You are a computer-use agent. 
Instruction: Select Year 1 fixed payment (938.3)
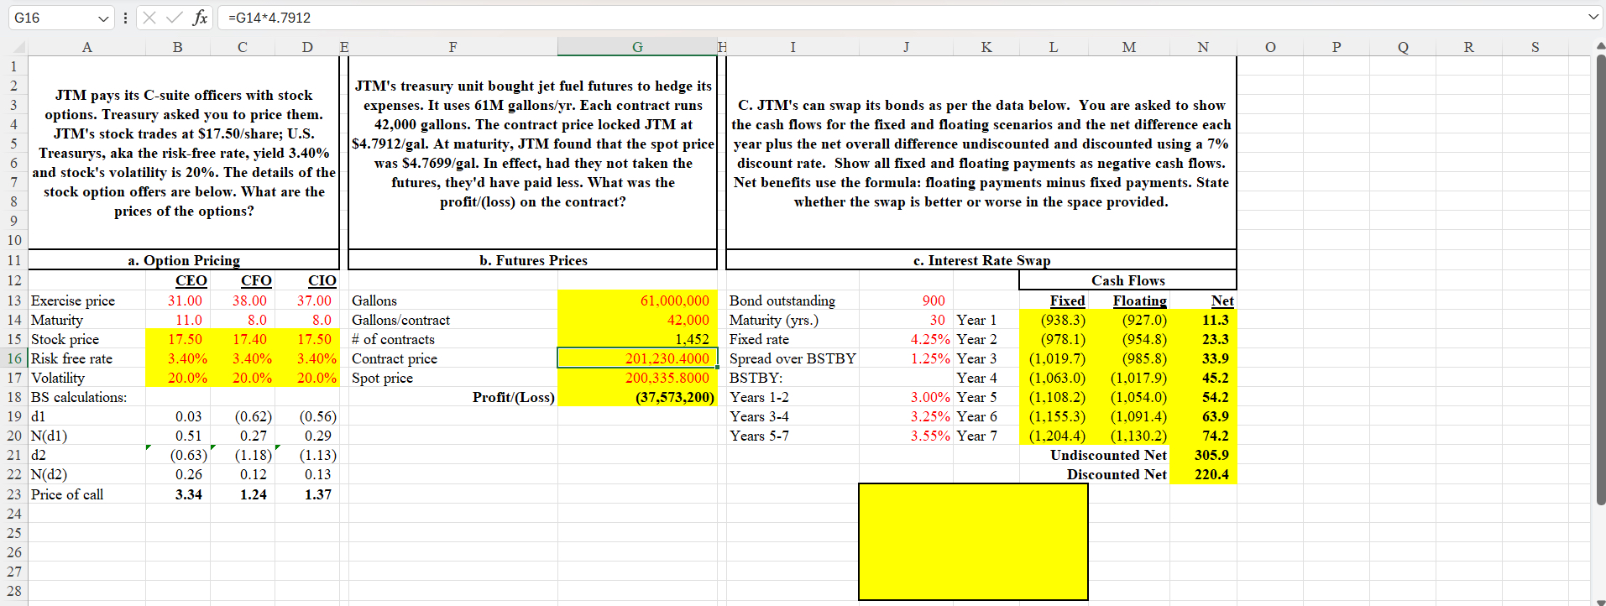(1054, 320)
